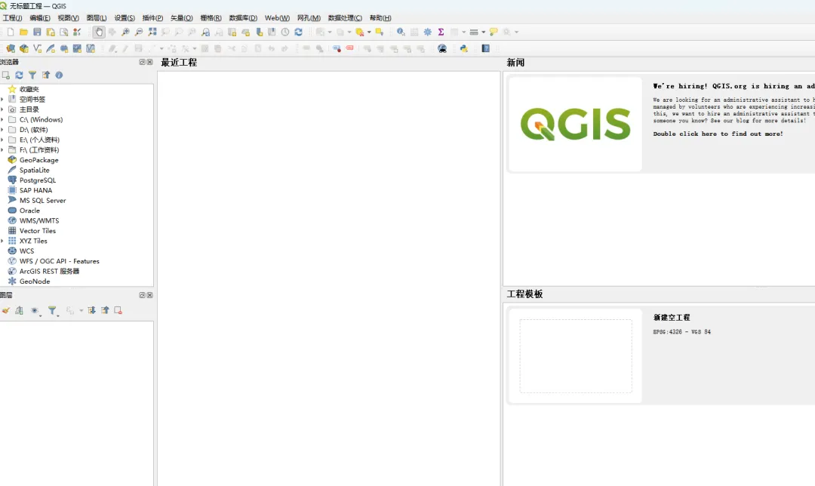
Task: Click Add Selected Layers in browser panel
Action: click(x=6, y=75)
